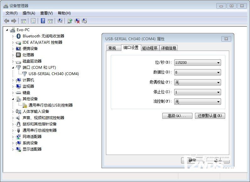Collapse the Evo-PC root node

pos(7,30)
